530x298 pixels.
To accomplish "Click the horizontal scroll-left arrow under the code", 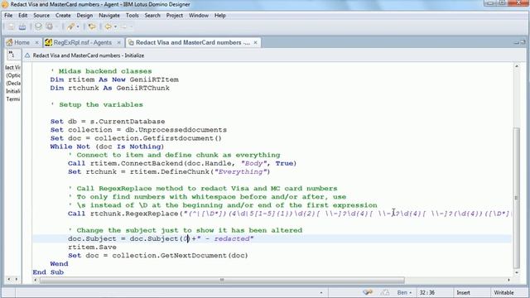I will pyautogui.click(x=36, y=280).
